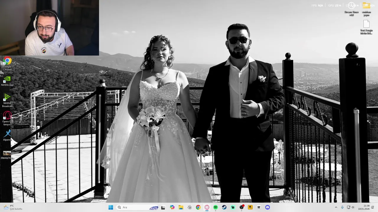Open SteelSeries app from the taskbar
The image size is (378, 212).
(x=190, y=207)
